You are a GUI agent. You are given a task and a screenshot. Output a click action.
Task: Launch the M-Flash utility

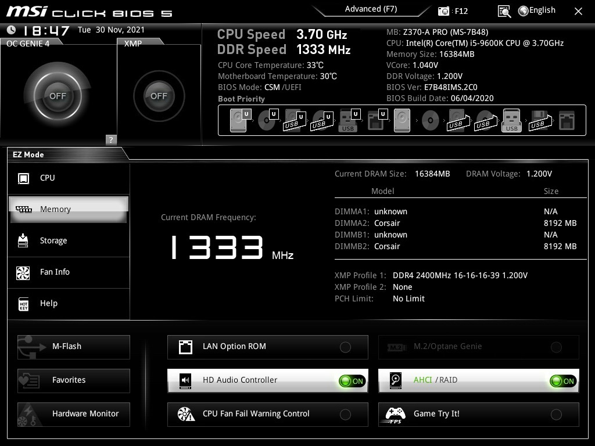point(74,347)
